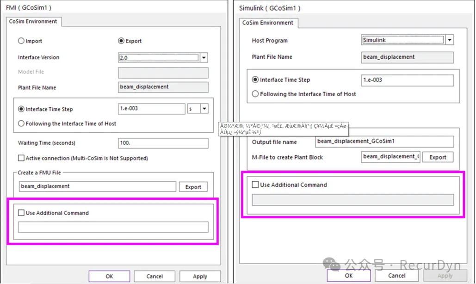The width and height of the screenshot is (476, 284).
Task: Click Export button for FMU file
Action: click(x=193, y=187)
